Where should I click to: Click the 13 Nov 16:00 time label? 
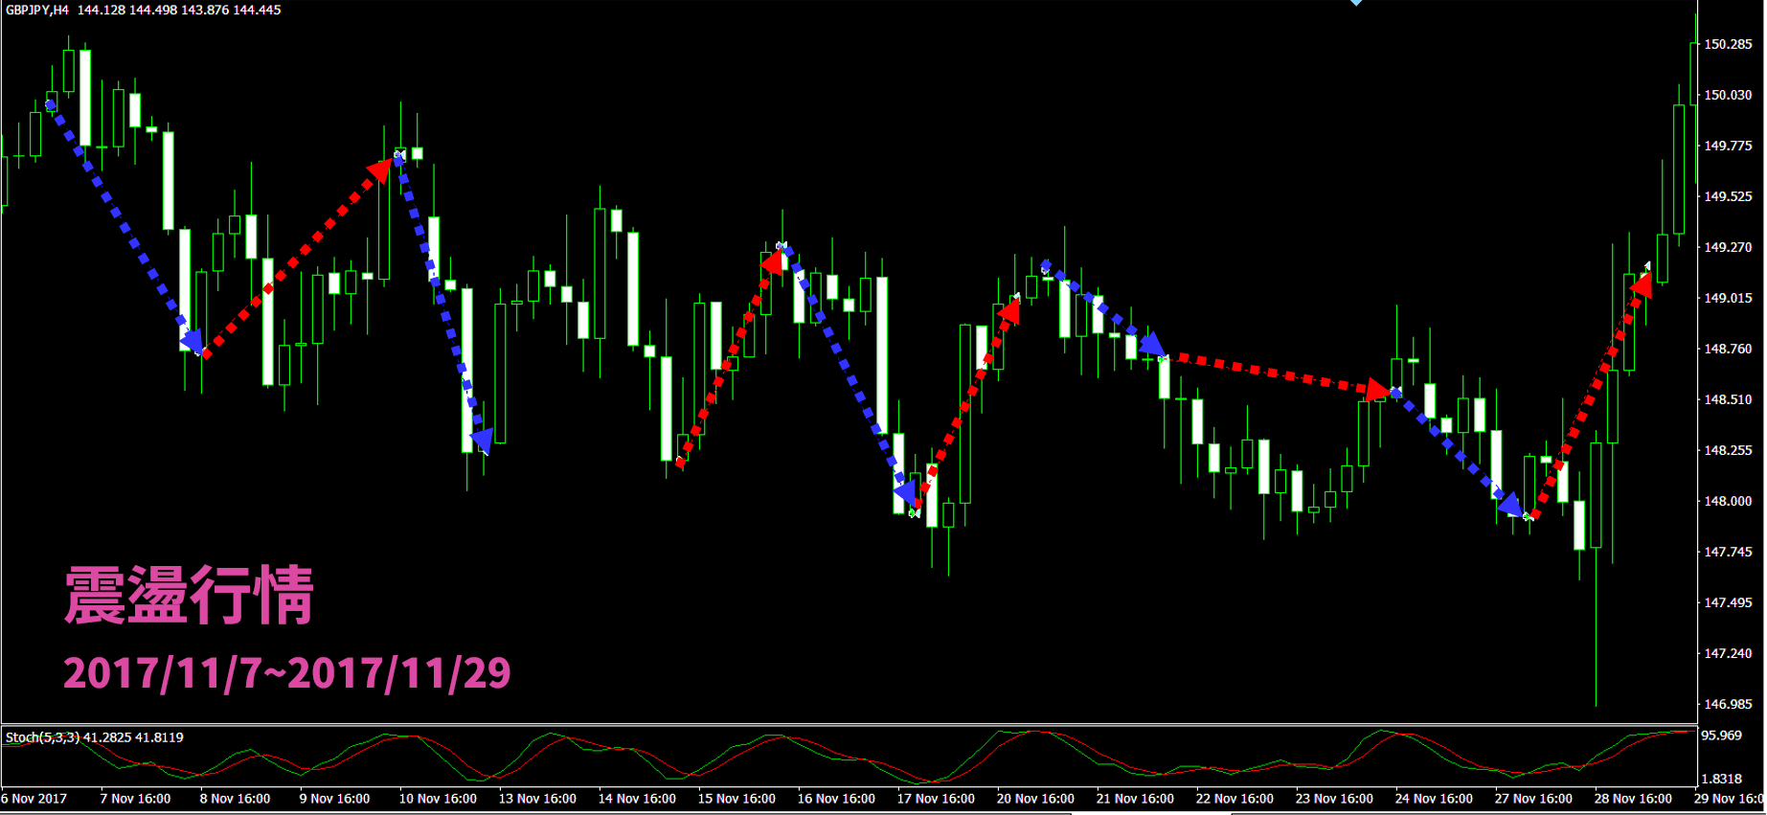[537, 799]
